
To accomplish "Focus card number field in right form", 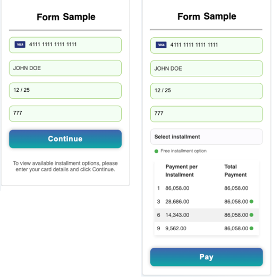I will tap(207, 45).
